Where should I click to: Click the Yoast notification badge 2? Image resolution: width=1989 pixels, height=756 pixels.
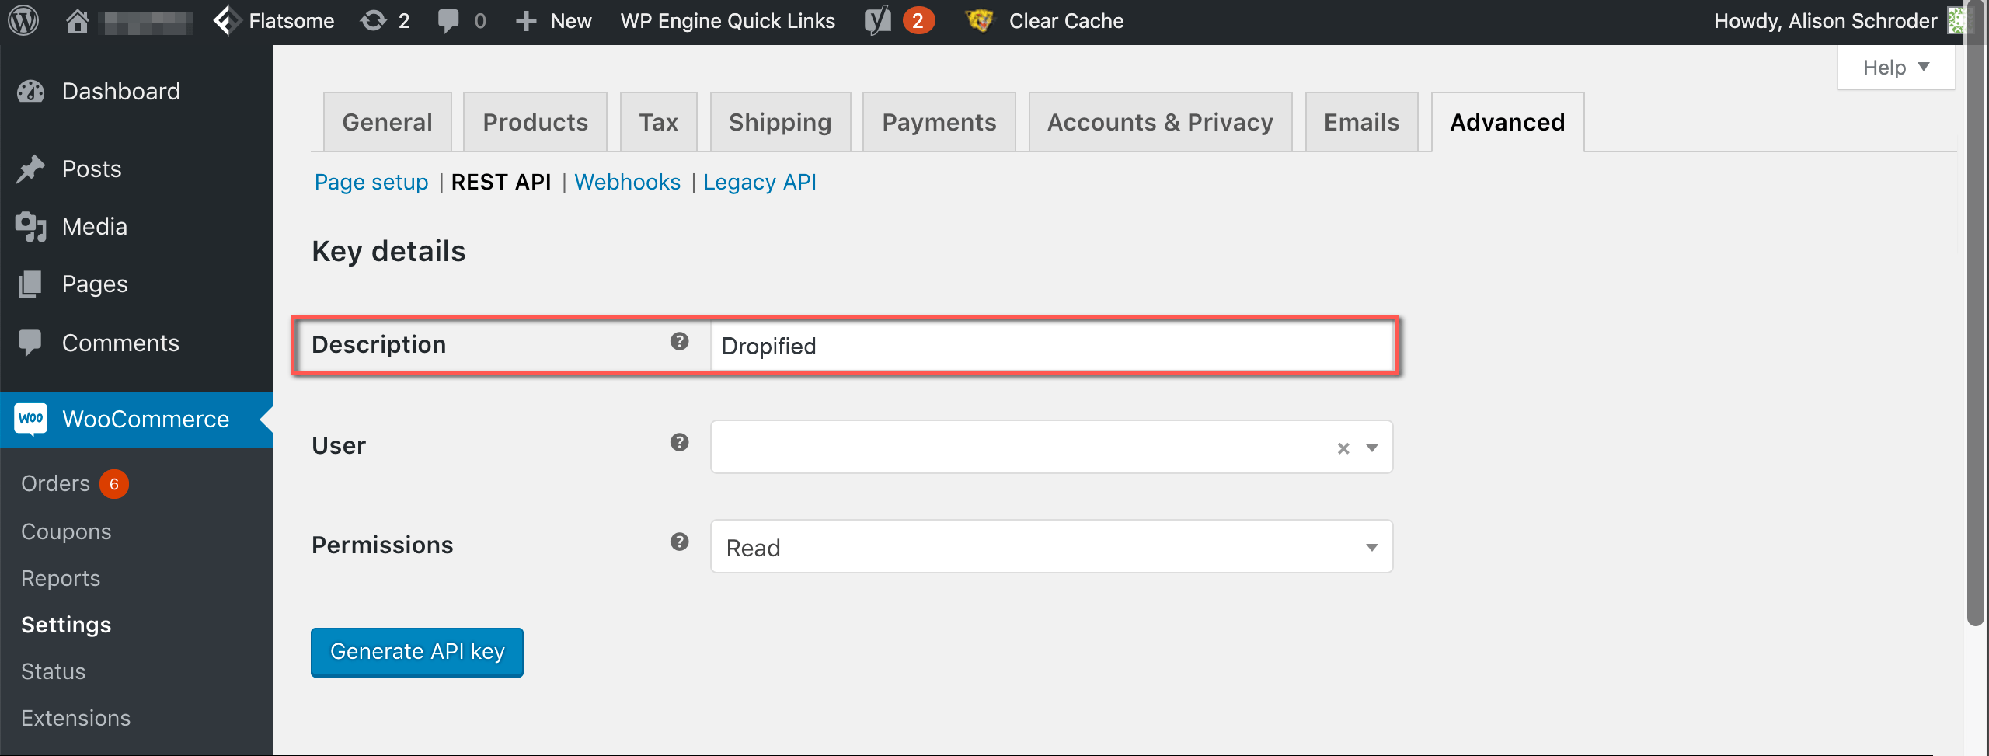[918, 21]
